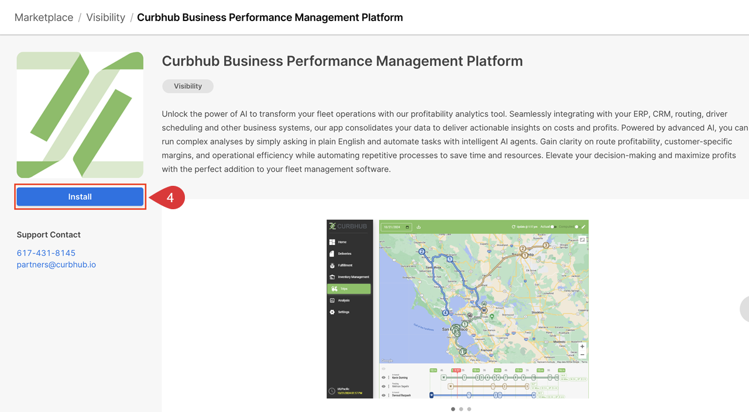Open Inventory Management in preview sidebar

coord(349,277)
